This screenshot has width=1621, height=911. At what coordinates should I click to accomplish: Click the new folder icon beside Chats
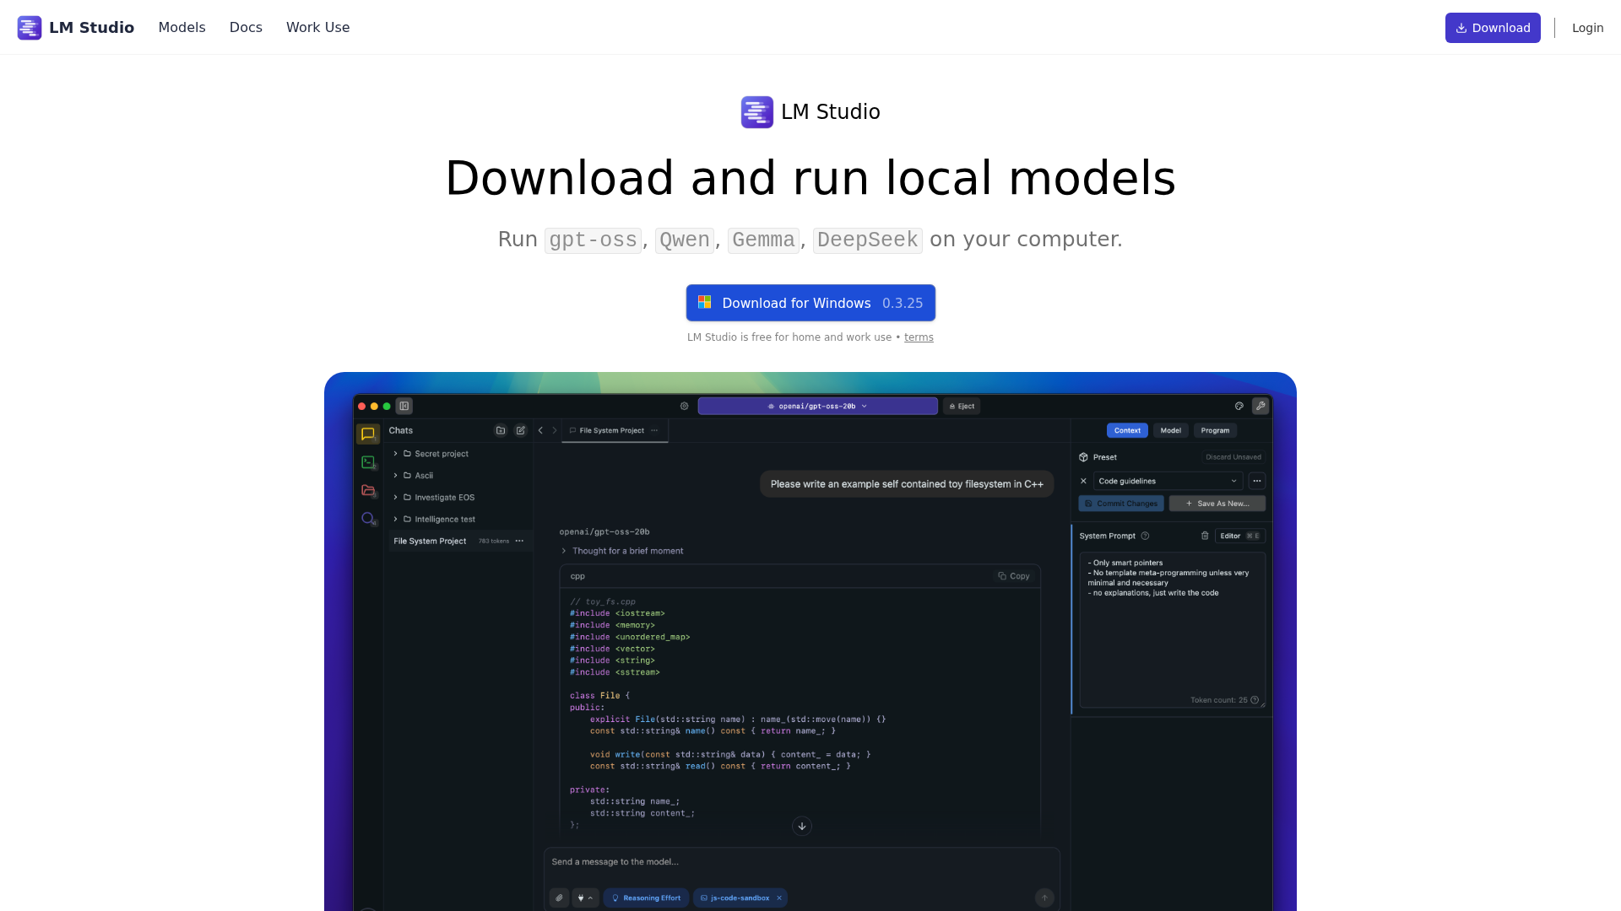pos(501,430)
